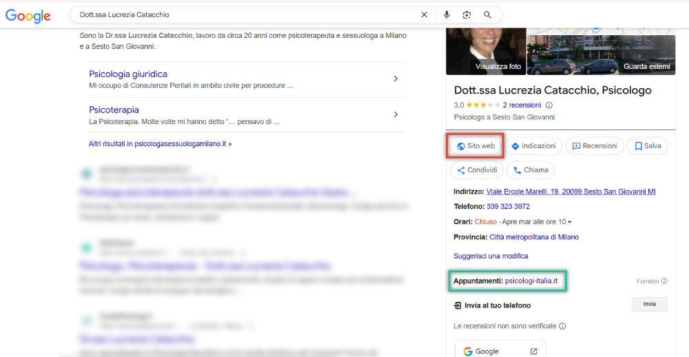Screen dimensions: 689x357
Task: Save the place with Salva
Action: 648,146
